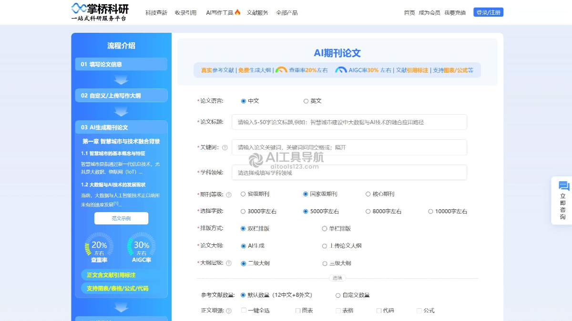Select 二级大纲 outline level
Image resolution: width=572 pixels, height=321 pixels.
[244, 263]
